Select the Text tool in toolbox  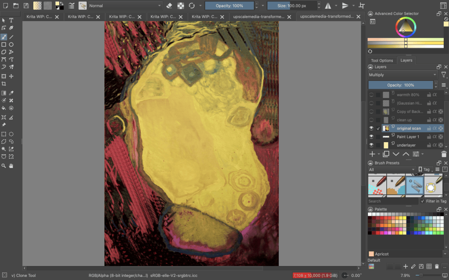[11, 20]
